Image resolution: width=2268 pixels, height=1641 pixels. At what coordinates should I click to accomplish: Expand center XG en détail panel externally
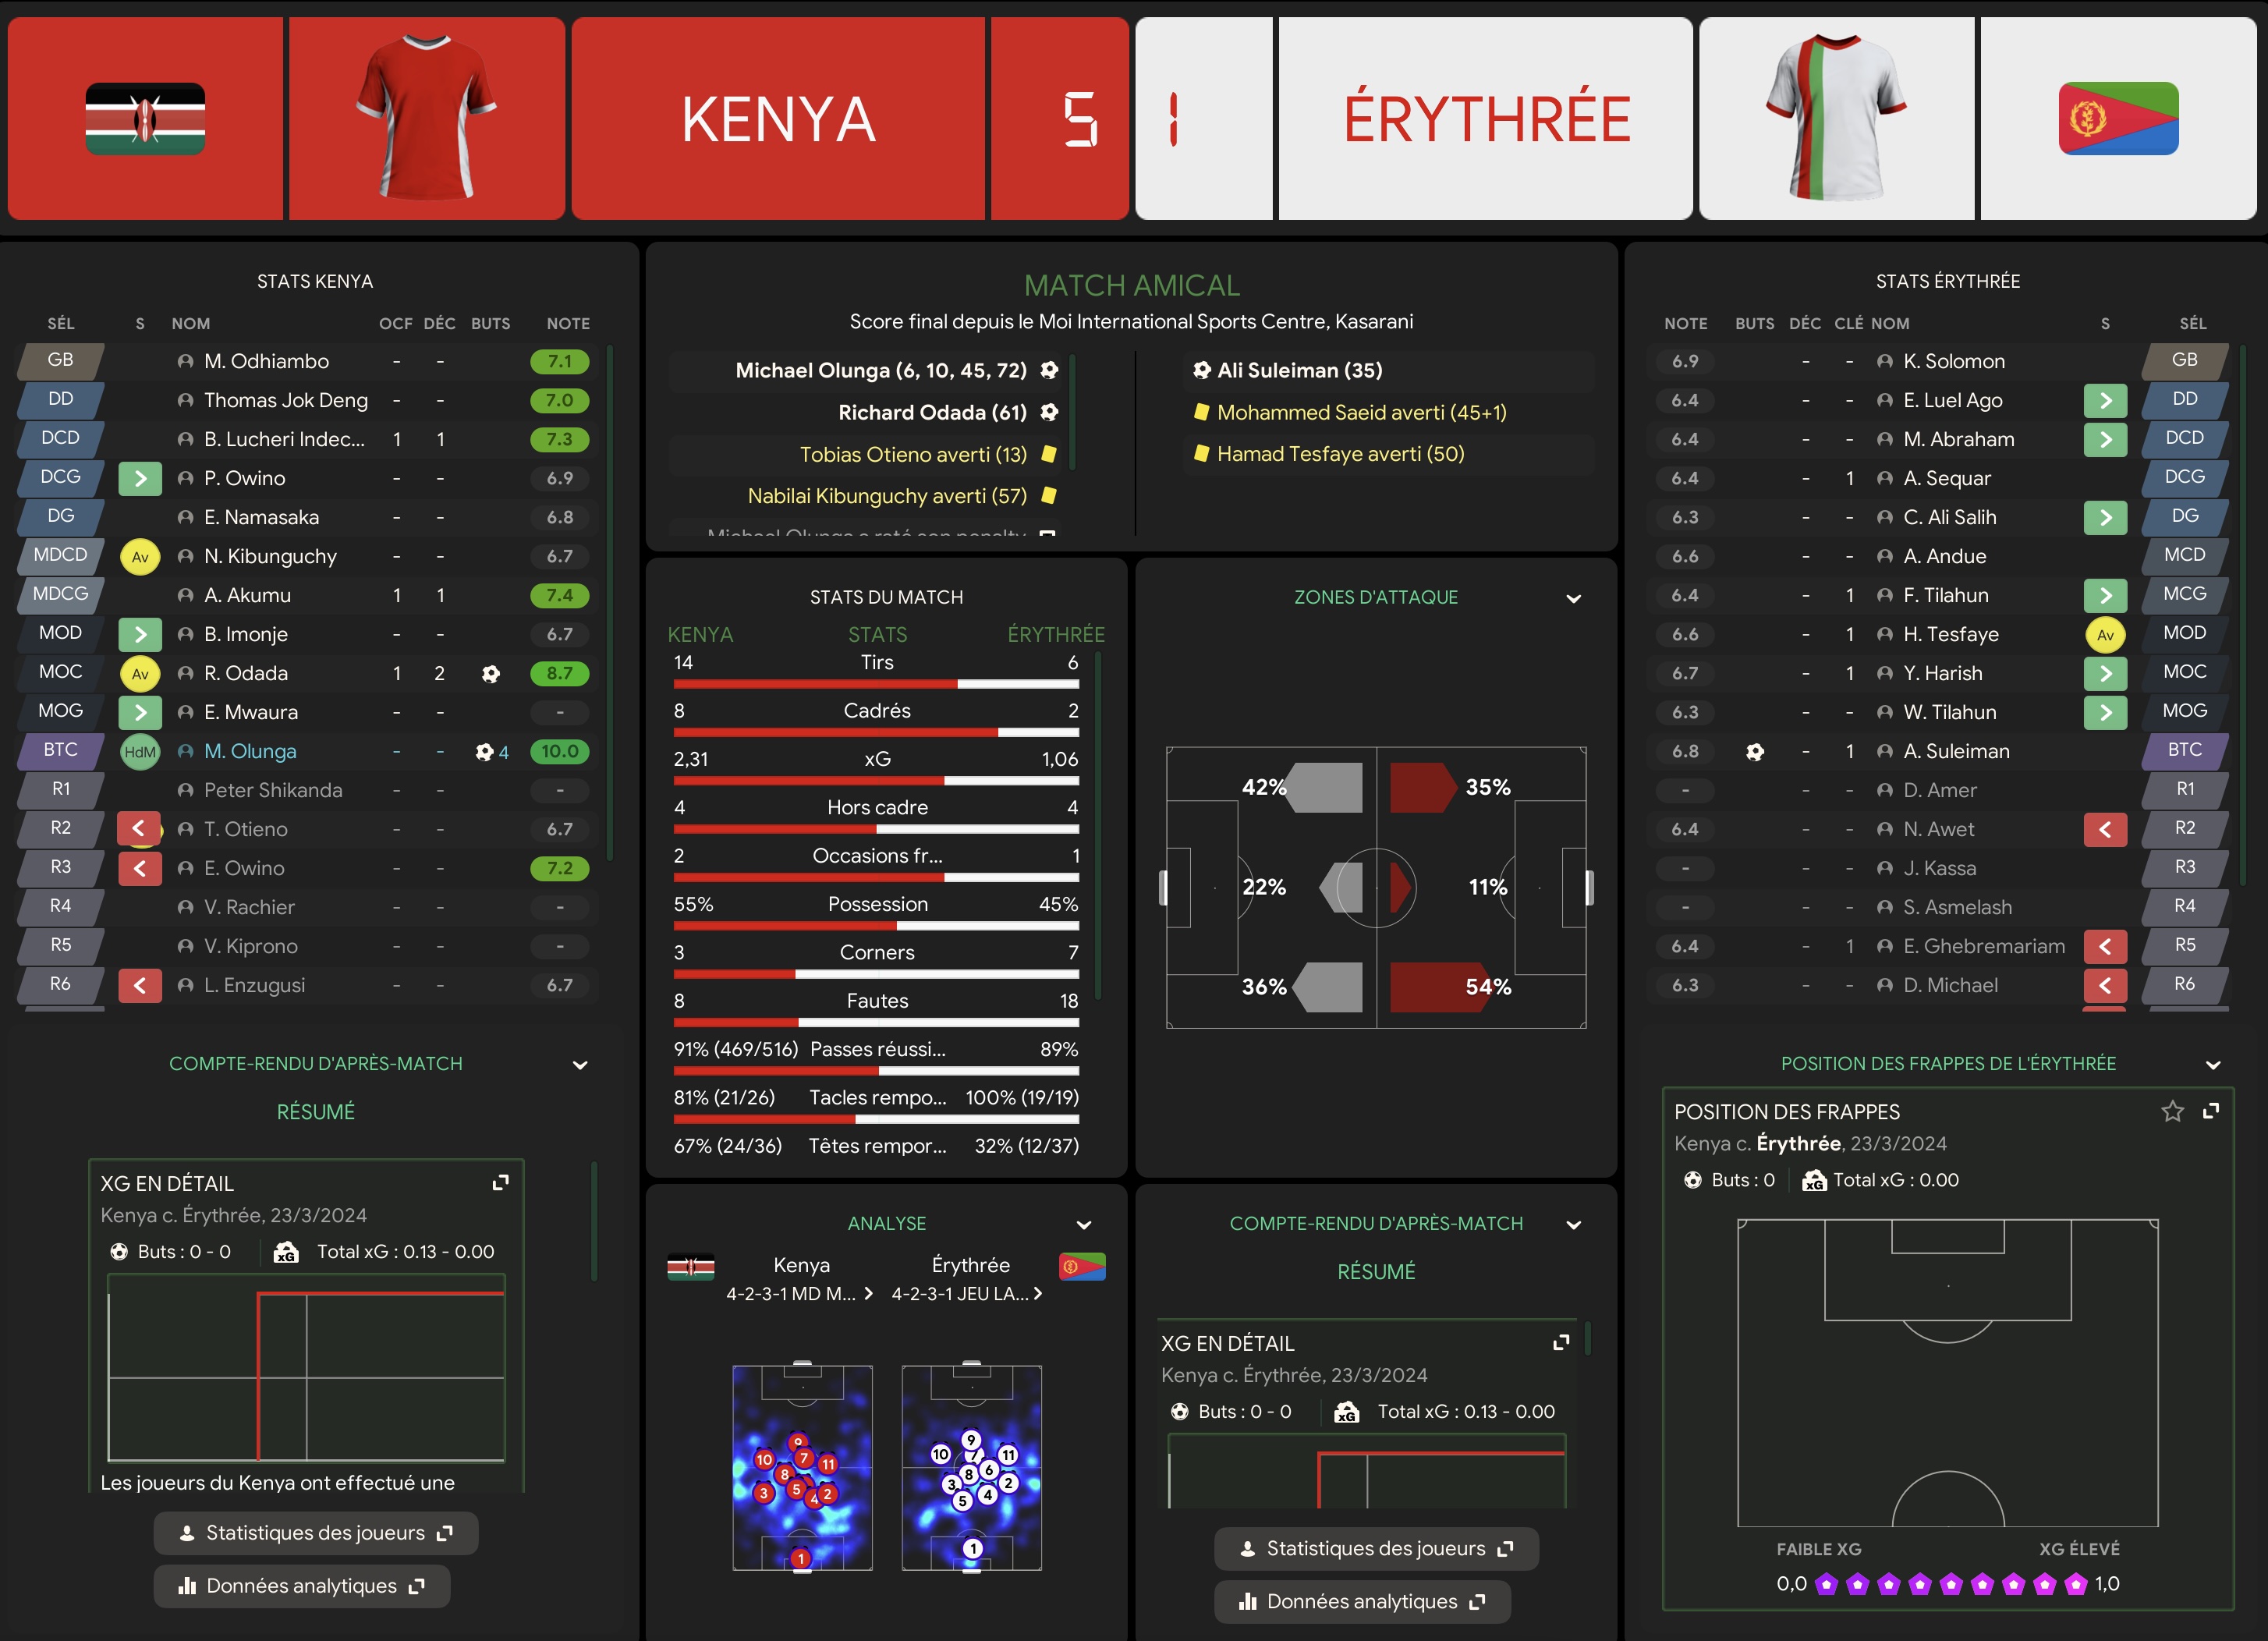tap(1561, 1343)
